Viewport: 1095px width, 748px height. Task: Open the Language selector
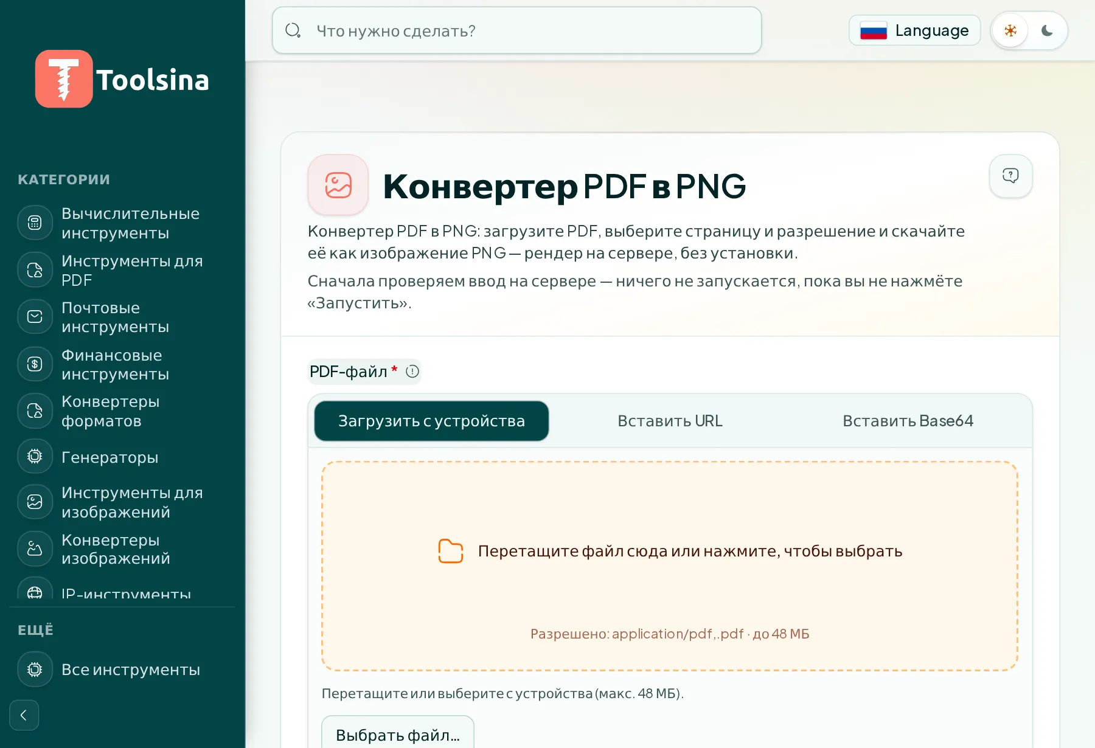coord(914,30)
